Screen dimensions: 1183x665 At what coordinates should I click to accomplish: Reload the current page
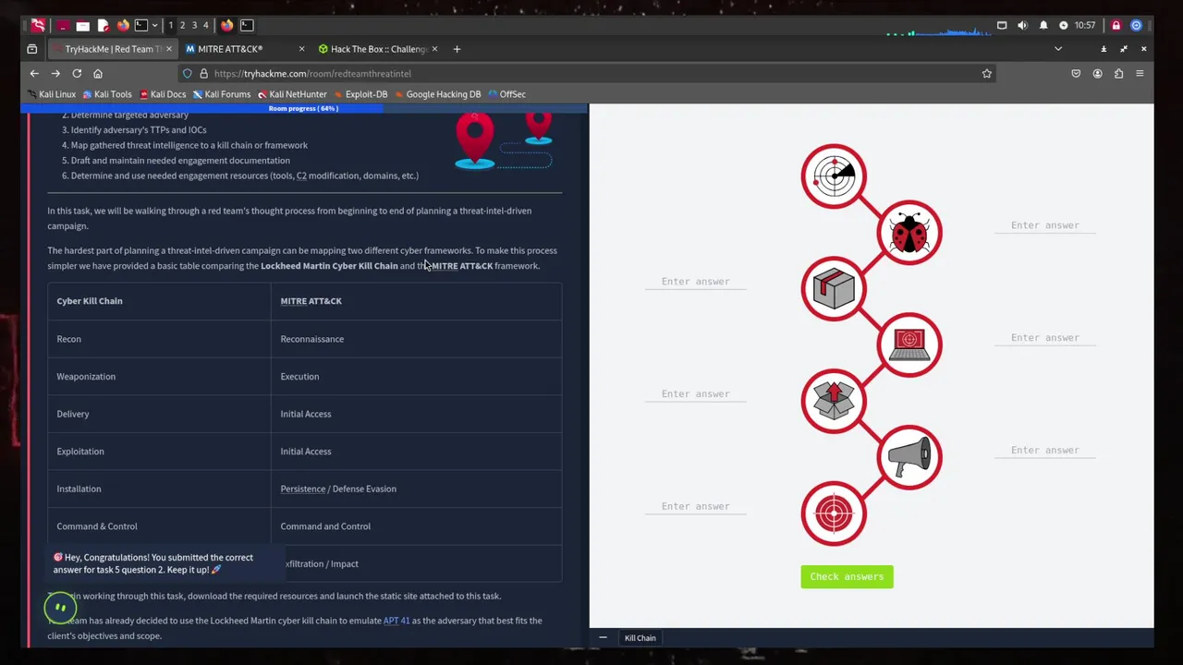(x=77, y=73)
